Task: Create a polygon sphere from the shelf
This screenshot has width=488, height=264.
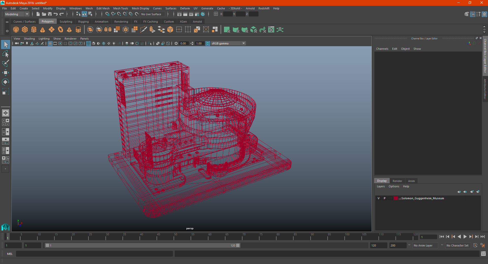Action: pyautogui.click(x=16, y=30)
